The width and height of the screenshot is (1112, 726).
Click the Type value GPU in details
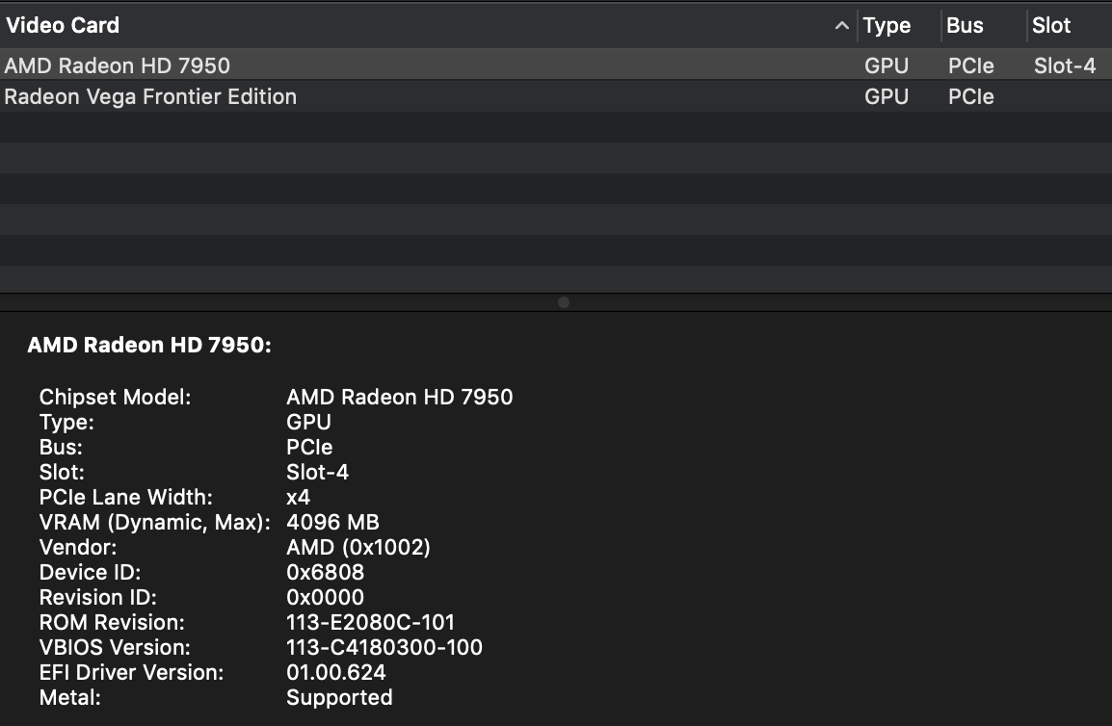tap(308, 422)
